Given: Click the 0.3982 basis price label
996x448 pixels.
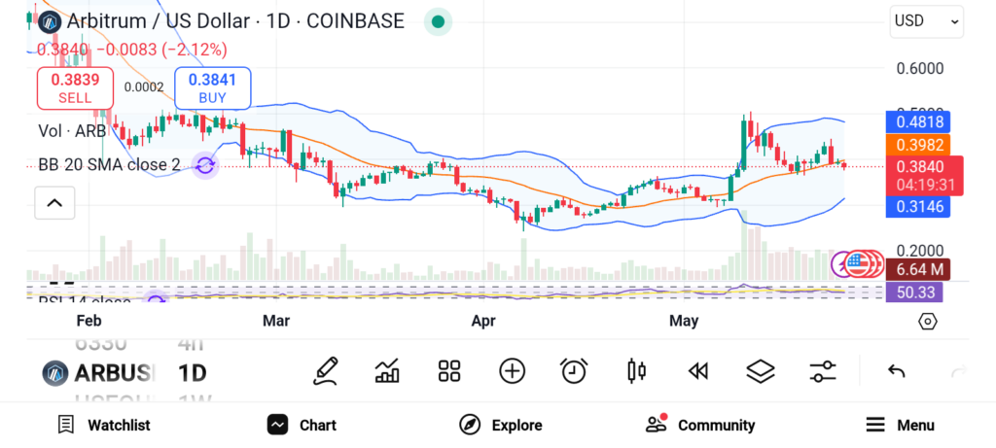Looking at the screenshot, I should (918, 146).
